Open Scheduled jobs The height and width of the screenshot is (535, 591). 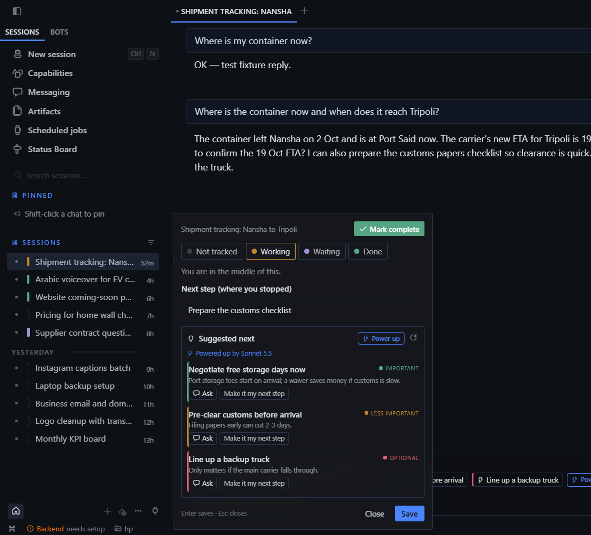pos(57,130)
